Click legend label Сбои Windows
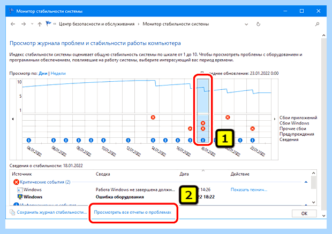The width and height of the screenshot is (332, 234). (294, 123)
